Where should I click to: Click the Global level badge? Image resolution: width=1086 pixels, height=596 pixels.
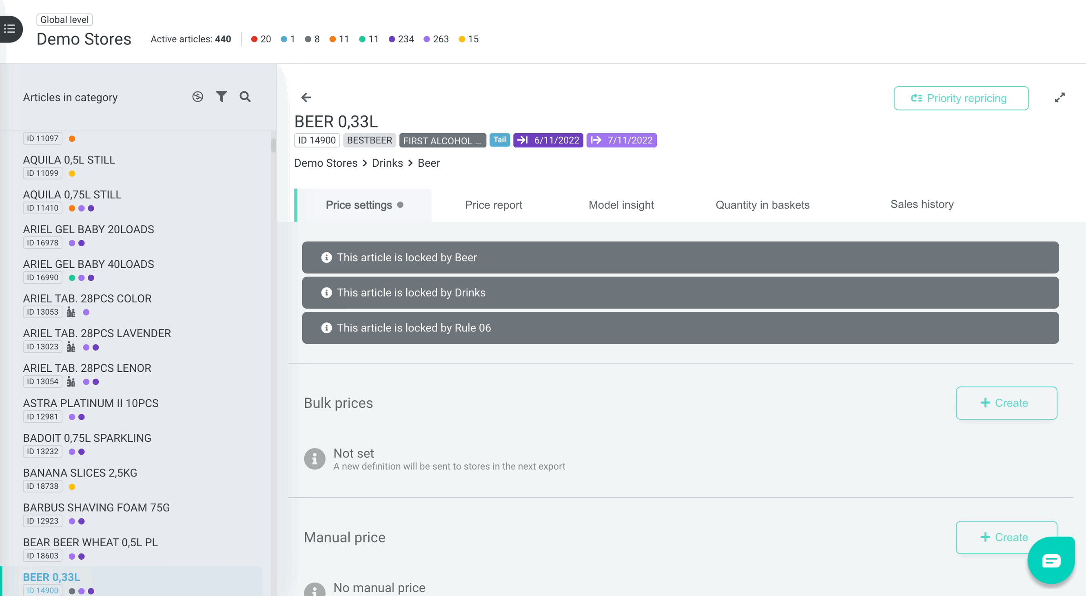(x=64, y=20)
